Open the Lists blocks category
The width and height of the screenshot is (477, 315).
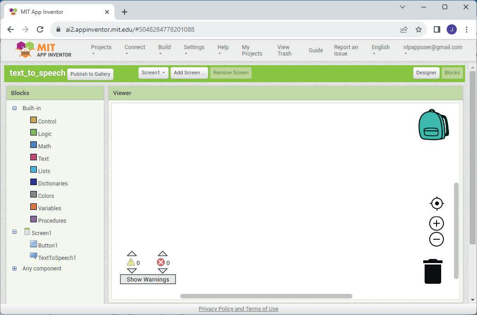tap(44, 171)
